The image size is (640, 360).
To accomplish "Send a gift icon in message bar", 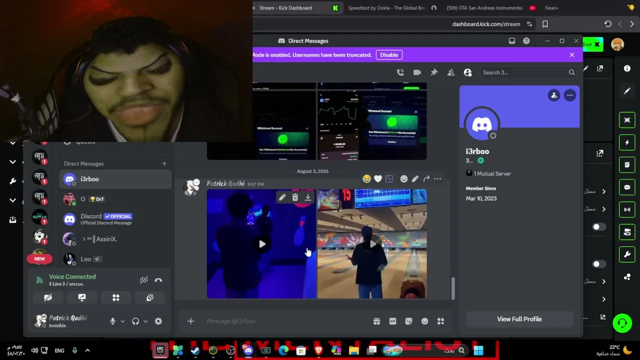I will (x=376, y=321).
